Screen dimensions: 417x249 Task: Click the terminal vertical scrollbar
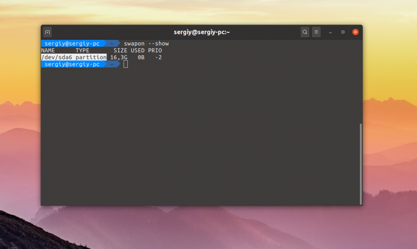point(361,164)
